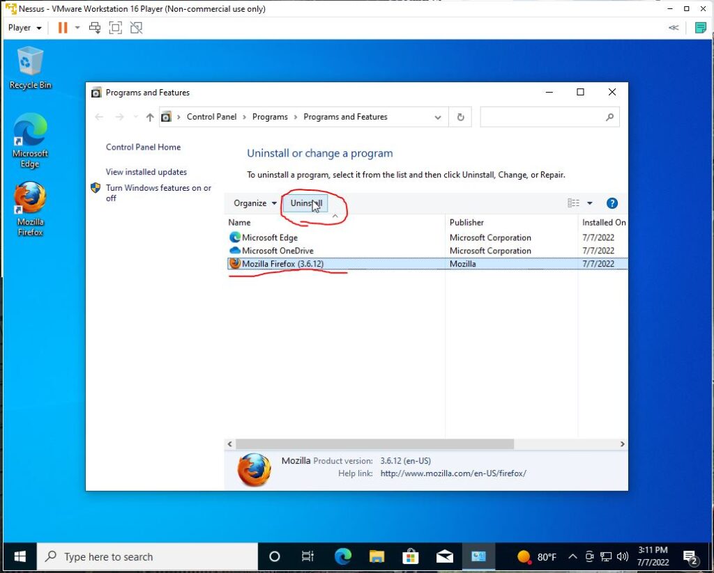Open the Player menu
Screen dimensions: 714x573
[x=24, y=28]
